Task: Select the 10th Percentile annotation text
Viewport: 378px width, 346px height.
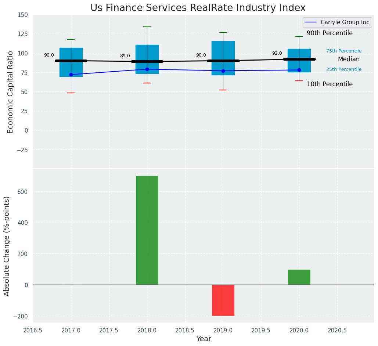Action: pos(330,84)
